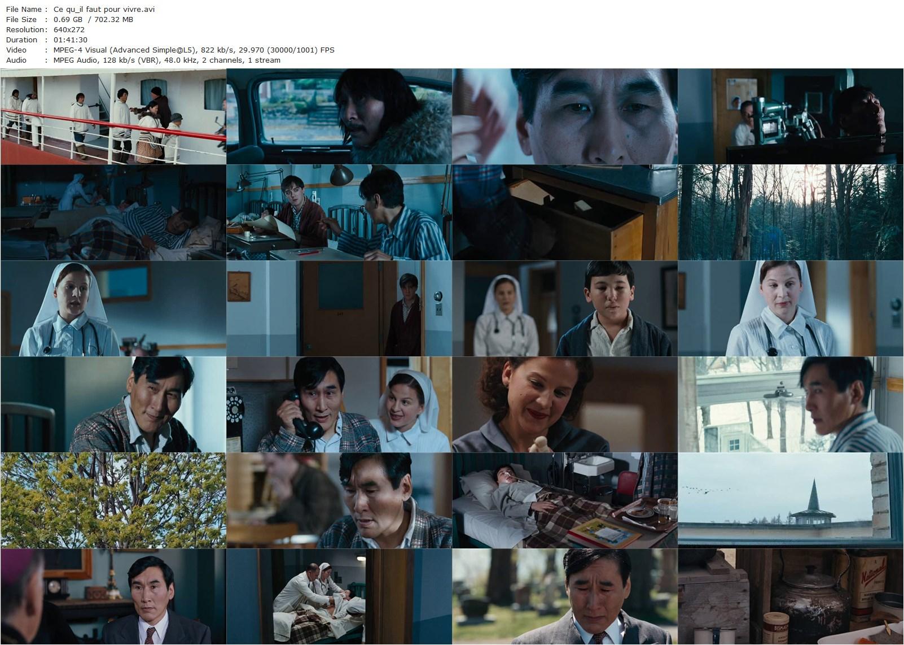Select the X-ray machine room thumbnail
Viewport: 904px width, 645px height.
[791, 116]
